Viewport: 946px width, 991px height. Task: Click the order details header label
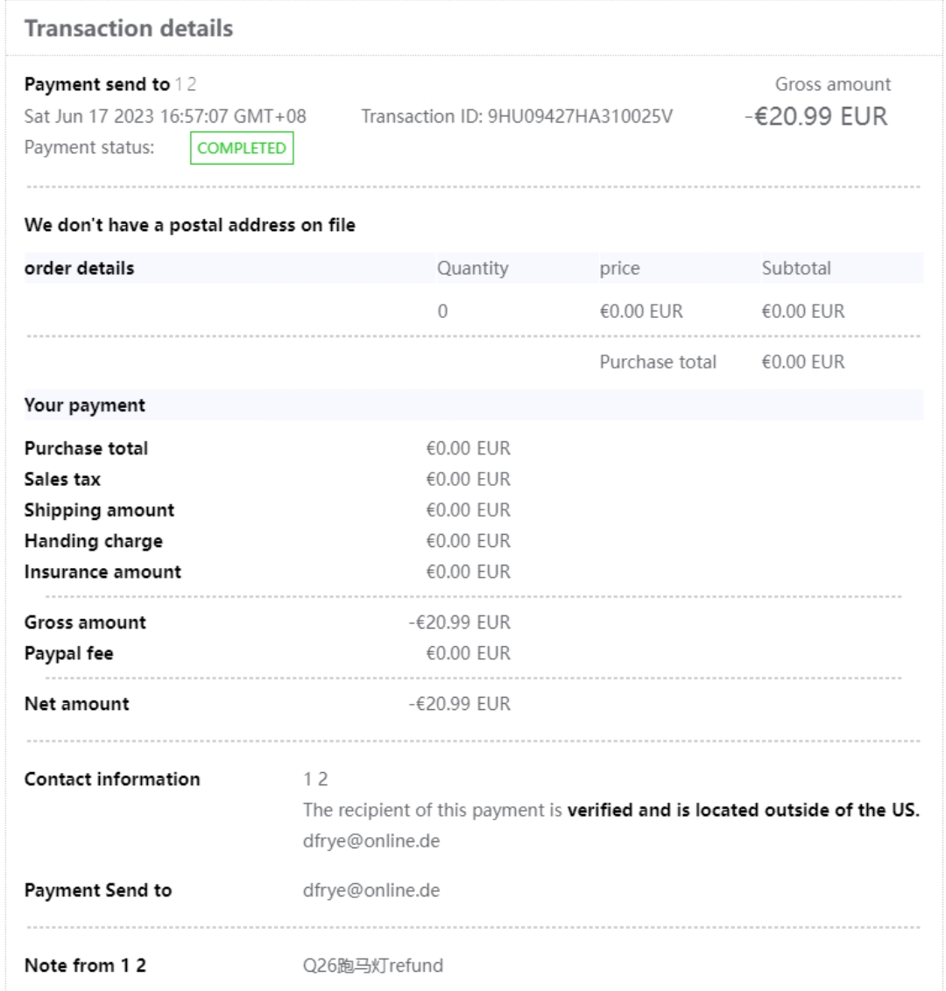click(x=80, y=269)
